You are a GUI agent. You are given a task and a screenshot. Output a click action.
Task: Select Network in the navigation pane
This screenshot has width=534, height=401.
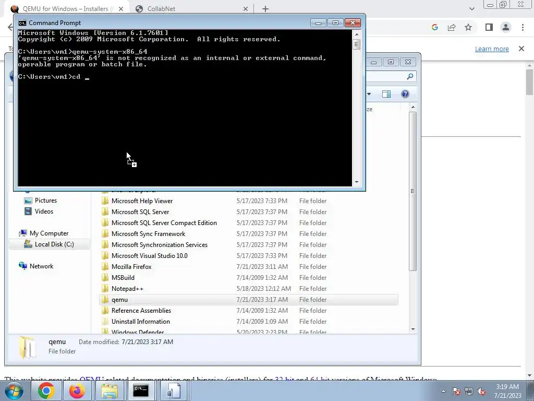[x=41, y=266]
